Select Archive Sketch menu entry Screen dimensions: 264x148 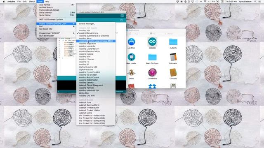(x=57, y=7)
